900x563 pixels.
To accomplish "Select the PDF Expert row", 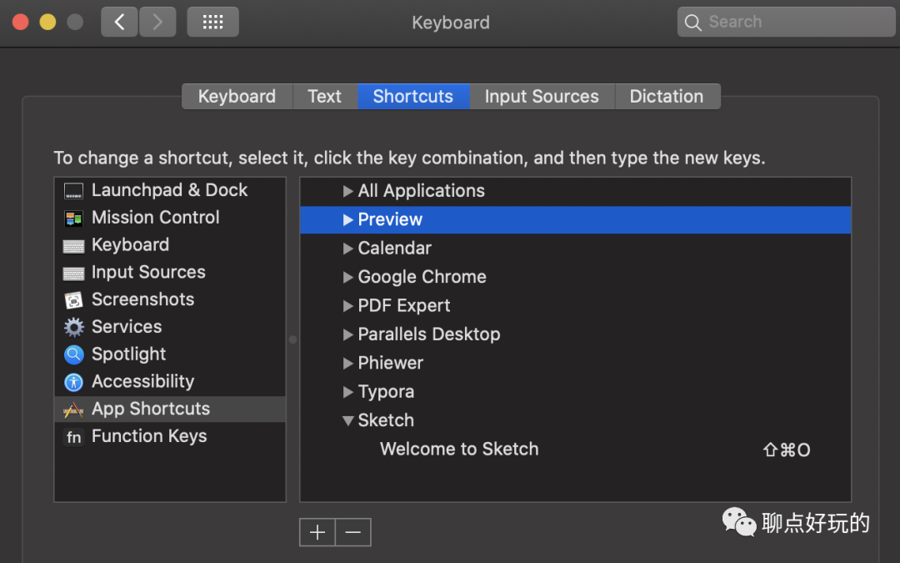I will 575,305.
